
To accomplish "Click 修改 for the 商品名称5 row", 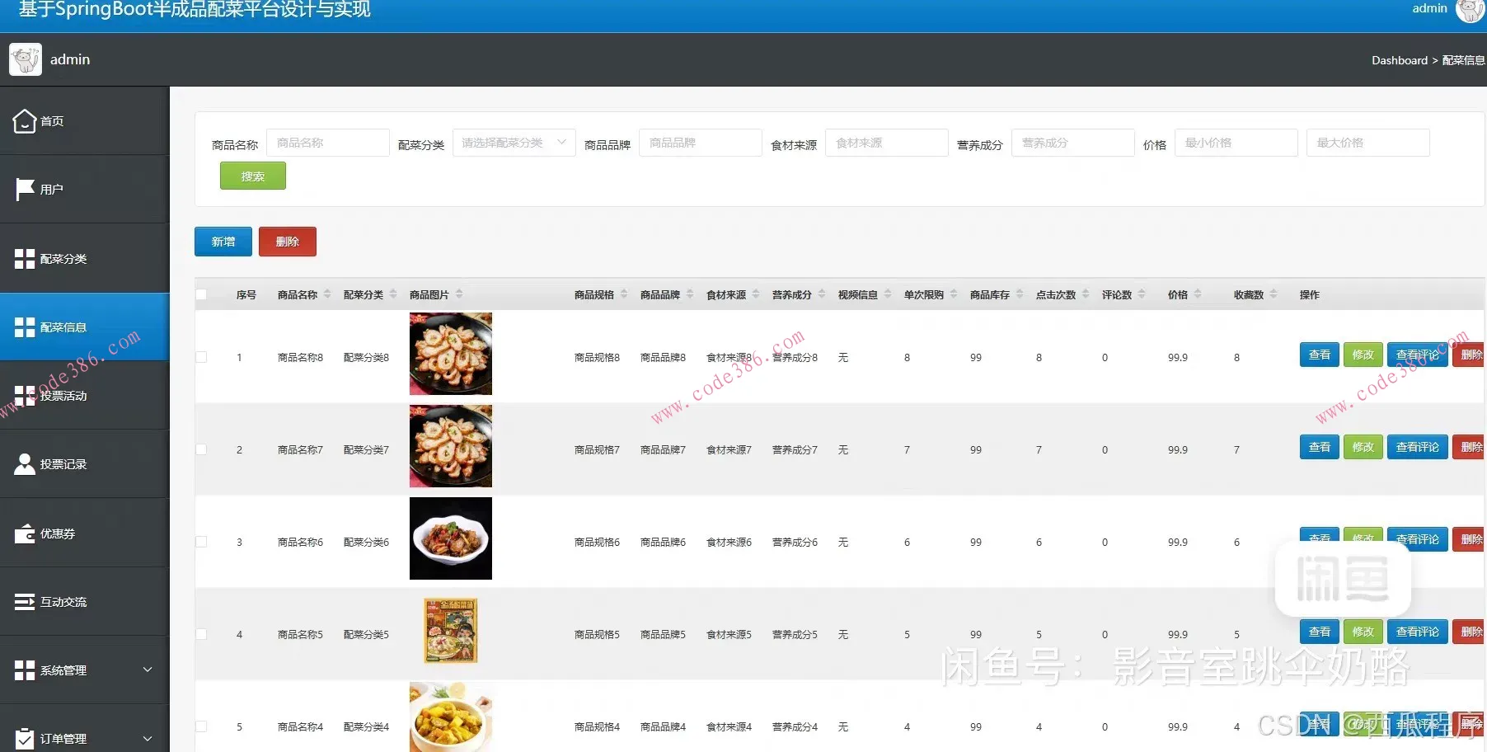I will point(1363,632).
